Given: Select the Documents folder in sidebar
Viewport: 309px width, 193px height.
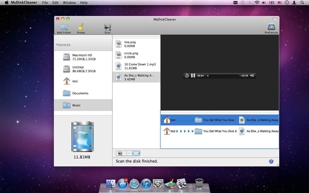Looking at the screenshot, I should click(83, 93).
